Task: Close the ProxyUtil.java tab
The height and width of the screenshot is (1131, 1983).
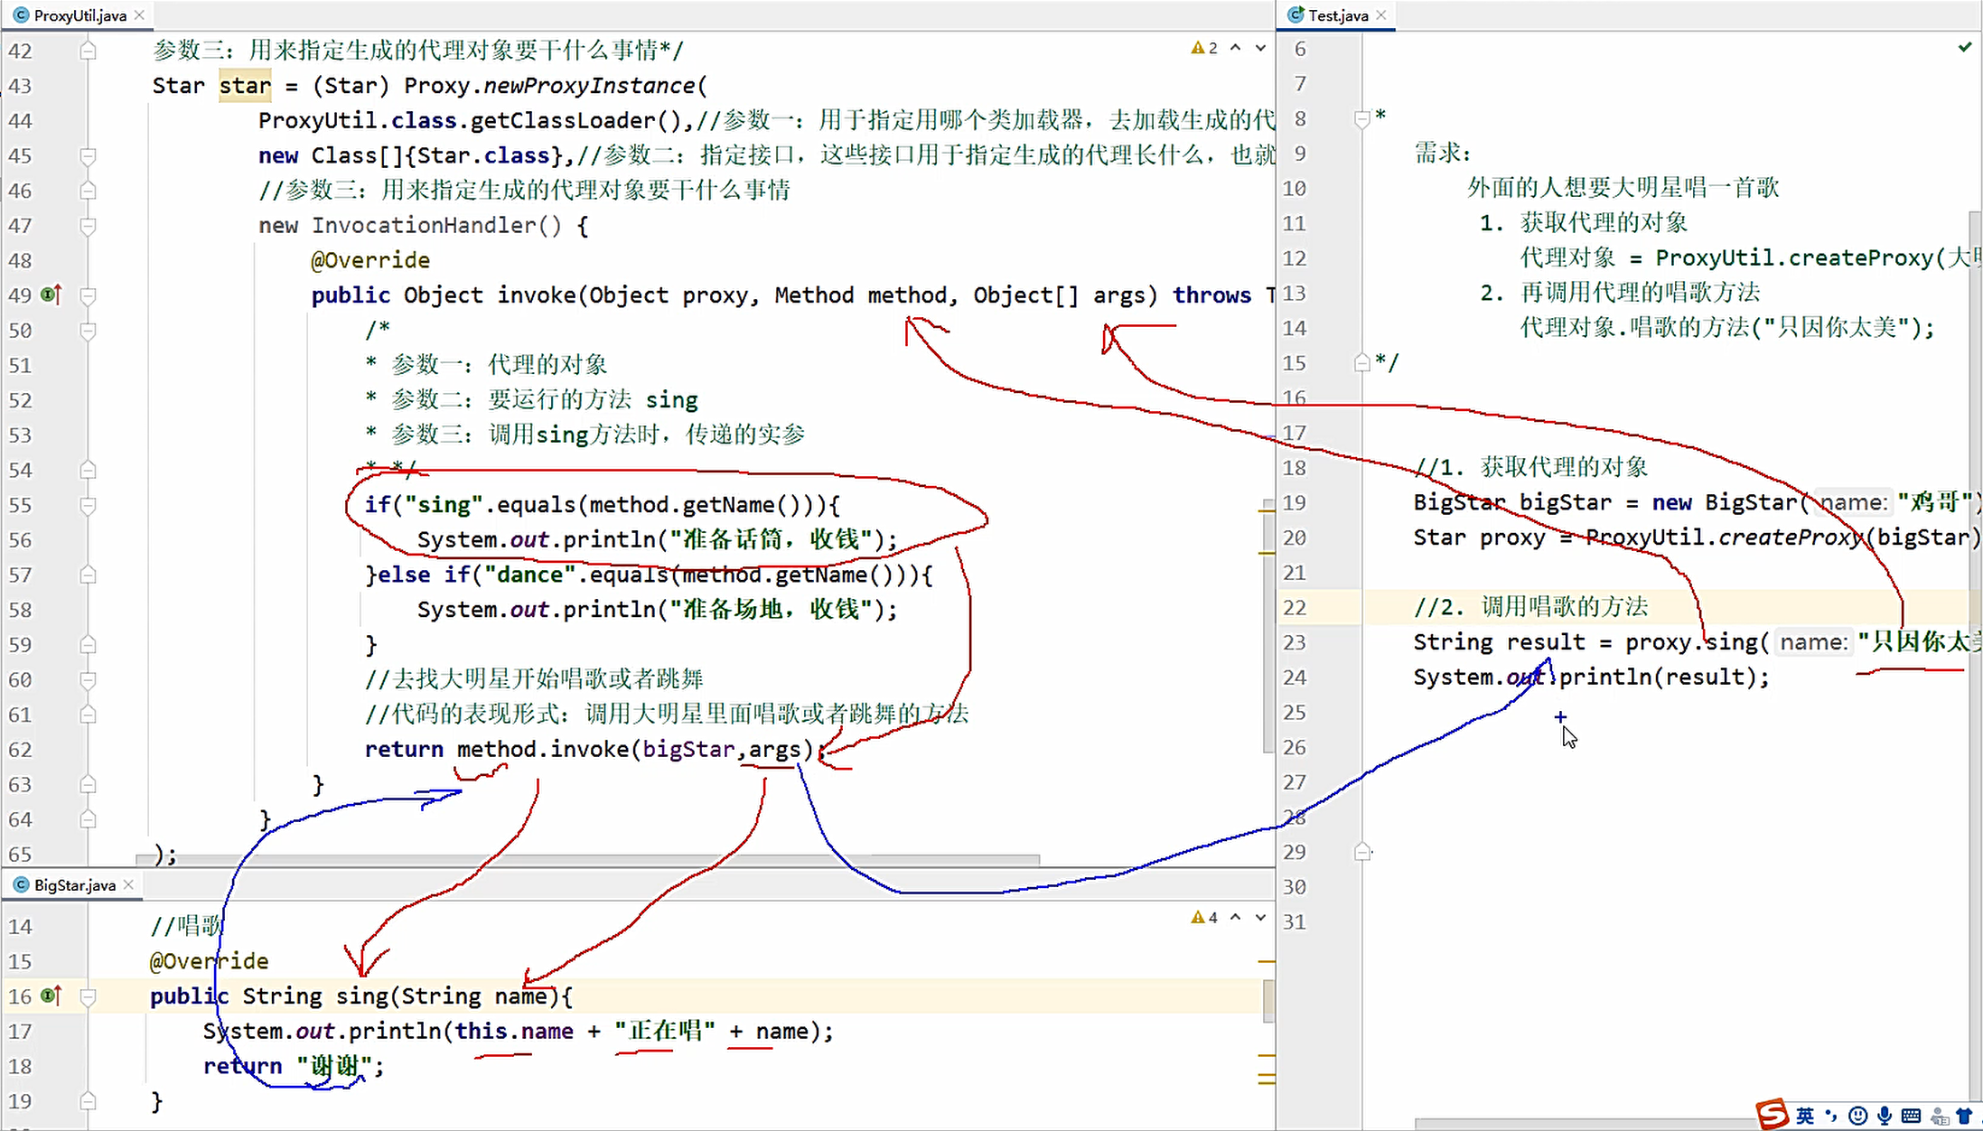Action: click(x=139, y=15)
